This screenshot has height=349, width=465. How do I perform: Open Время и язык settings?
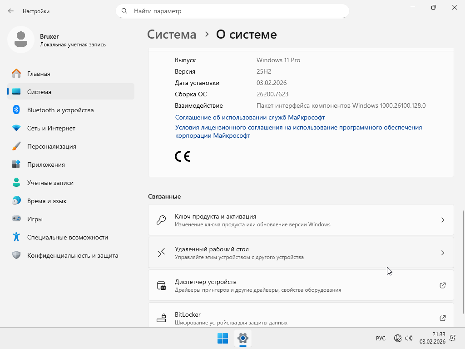pos(47,201)
